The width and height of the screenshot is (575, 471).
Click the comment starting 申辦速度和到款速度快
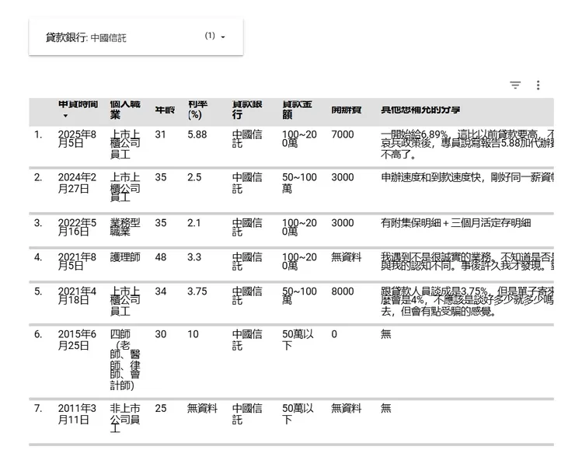click(x=467, y=177)
